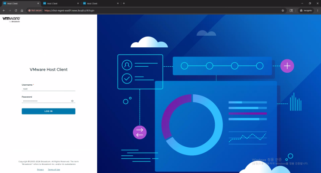Toggle password visibility eye icon
Viewport: 321px width, 173px height.
[x=72, y=101]
